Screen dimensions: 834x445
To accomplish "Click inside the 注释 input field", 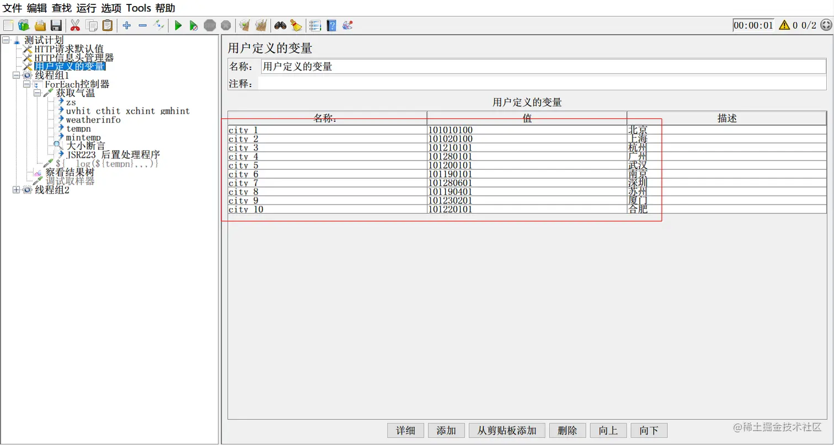I will [496, 83].
